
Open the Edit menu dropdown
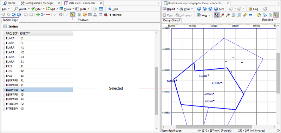5,9
